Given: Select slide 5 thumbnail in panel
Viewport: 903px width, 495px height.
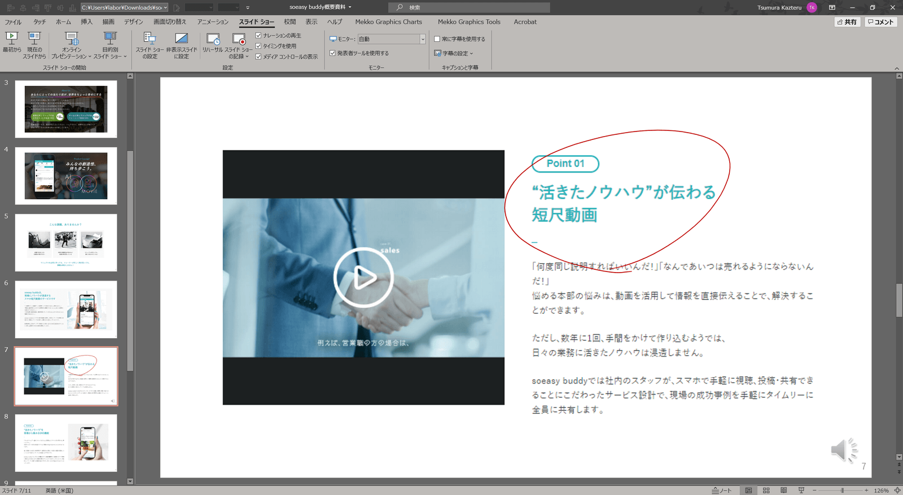Looking at the screenshot, I should click(x=66, y=242).
